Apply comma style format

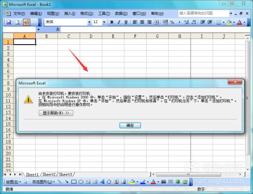pyautogui.click(x=179, y=22)
